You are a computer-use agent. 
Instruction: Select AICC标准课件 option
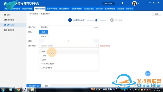click(x=69, y=68)
